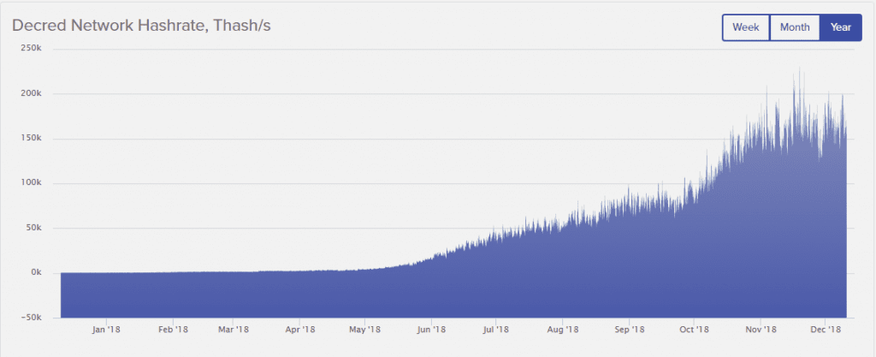Image resolution: width=876 pixels, height=357 pixels.
Task: Switch chart range to Month
Action: (x=795, y=27)
